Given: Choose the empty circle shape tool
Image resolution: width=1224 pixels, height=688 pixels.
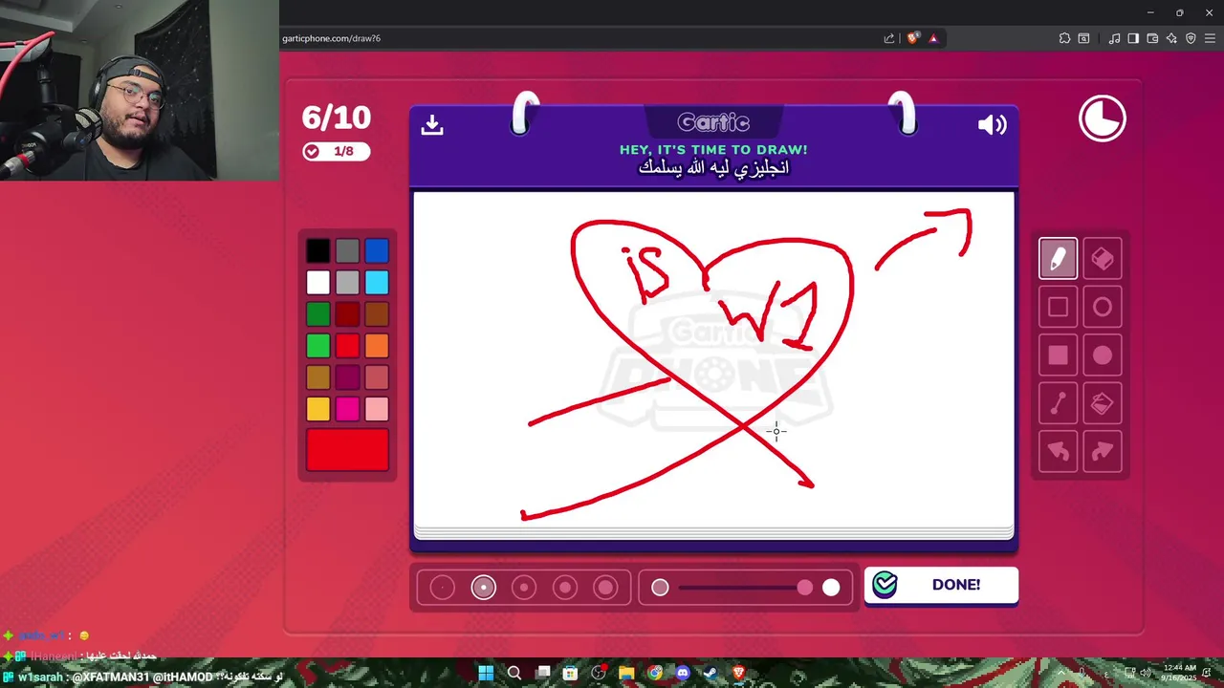Looking at the screenshot, I should click(x=1103, y=307).
